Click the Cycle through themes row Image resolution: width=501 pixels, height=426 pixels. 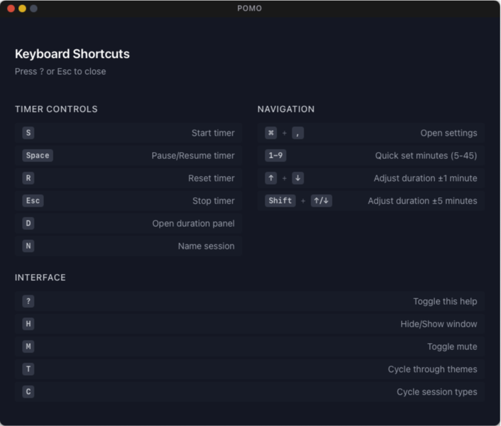click(250, 369)
